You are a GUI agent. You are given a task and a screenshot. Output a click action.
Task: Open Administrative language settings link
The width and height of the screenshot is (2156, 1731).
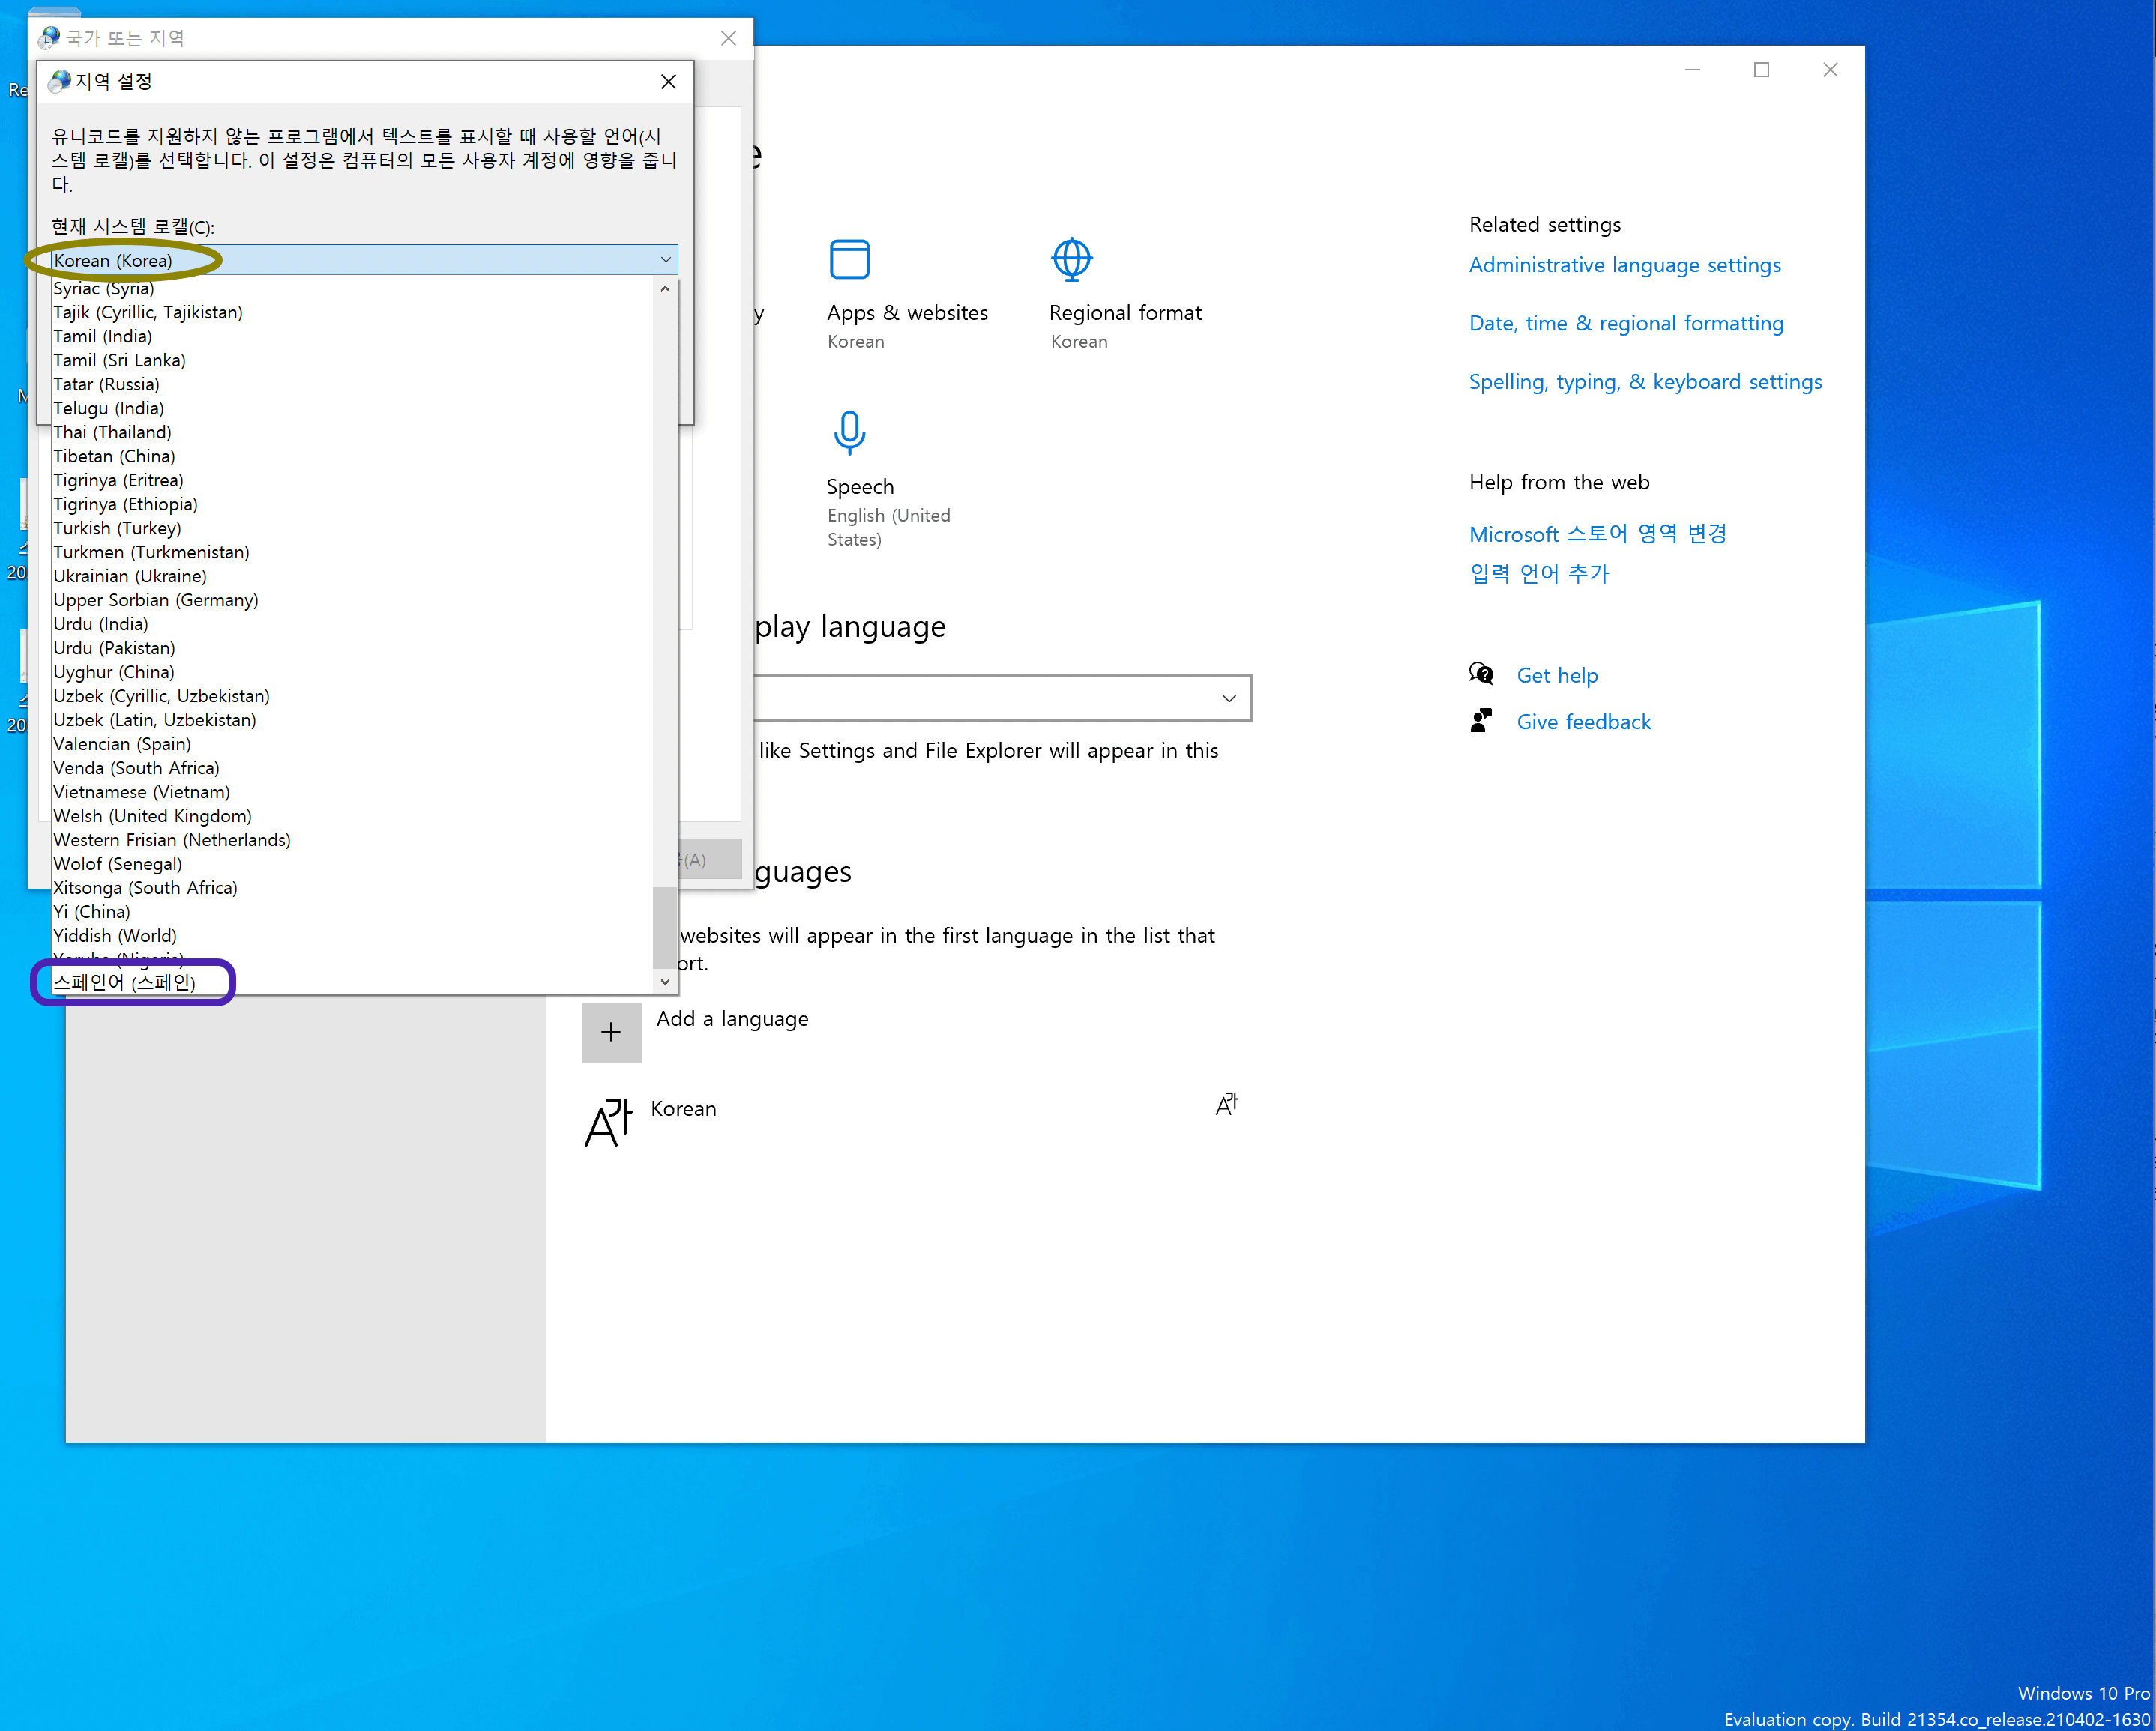click(x=1624, y=265)
